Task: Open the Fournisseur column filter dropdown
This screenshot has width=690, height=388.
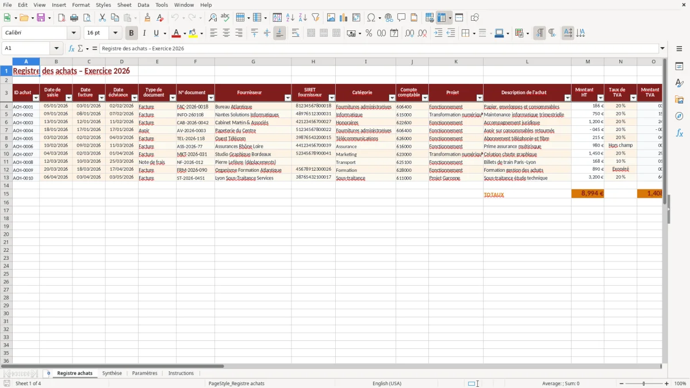Action: 288,98
